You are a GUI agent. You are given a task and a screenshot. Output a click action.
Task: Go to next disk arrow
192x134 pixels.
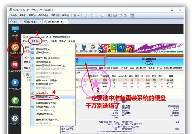point(28,57)
